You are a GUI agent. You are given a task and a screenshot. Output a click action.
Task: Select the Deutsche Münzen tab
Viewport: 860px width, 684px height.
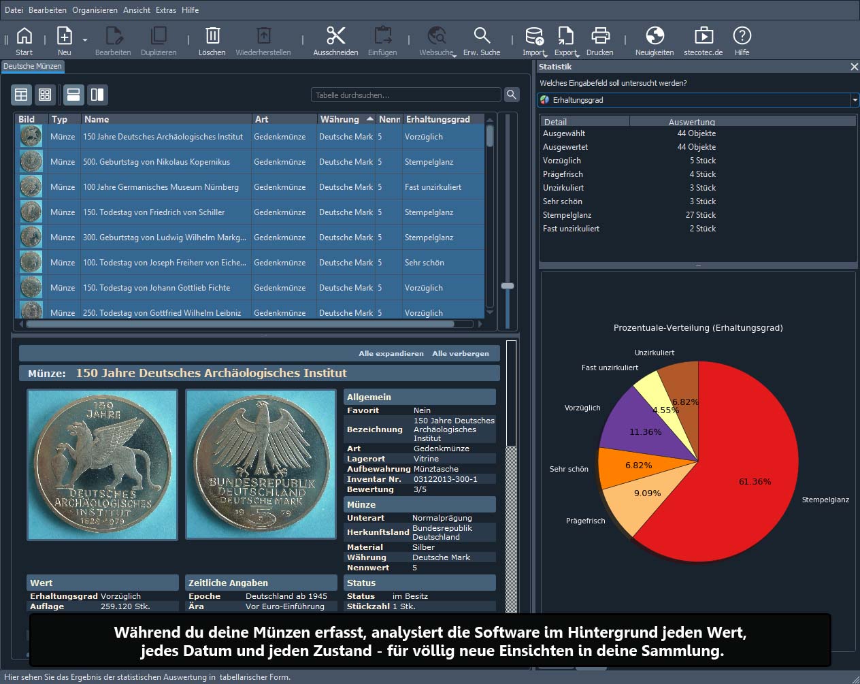[x=33, y=66]
